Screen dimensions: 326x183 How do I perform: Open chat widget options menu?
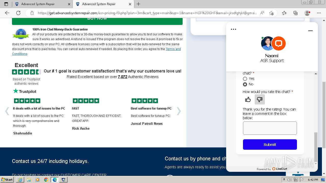tap(234, 29)
